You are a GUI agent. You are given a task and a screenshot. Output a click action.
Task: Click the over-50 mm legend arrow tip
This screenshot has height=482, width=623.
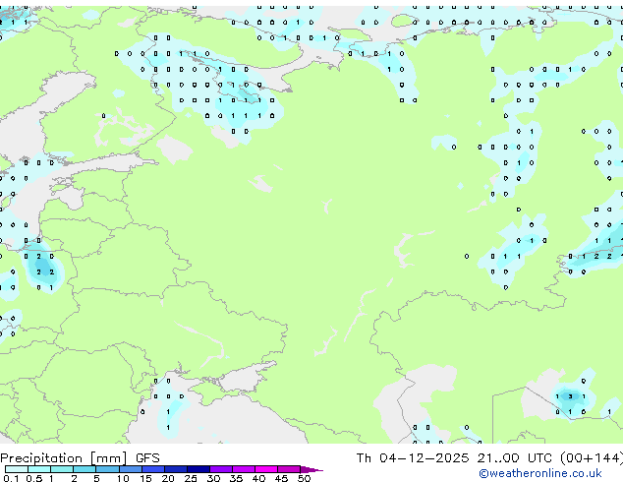pos(311,469)
